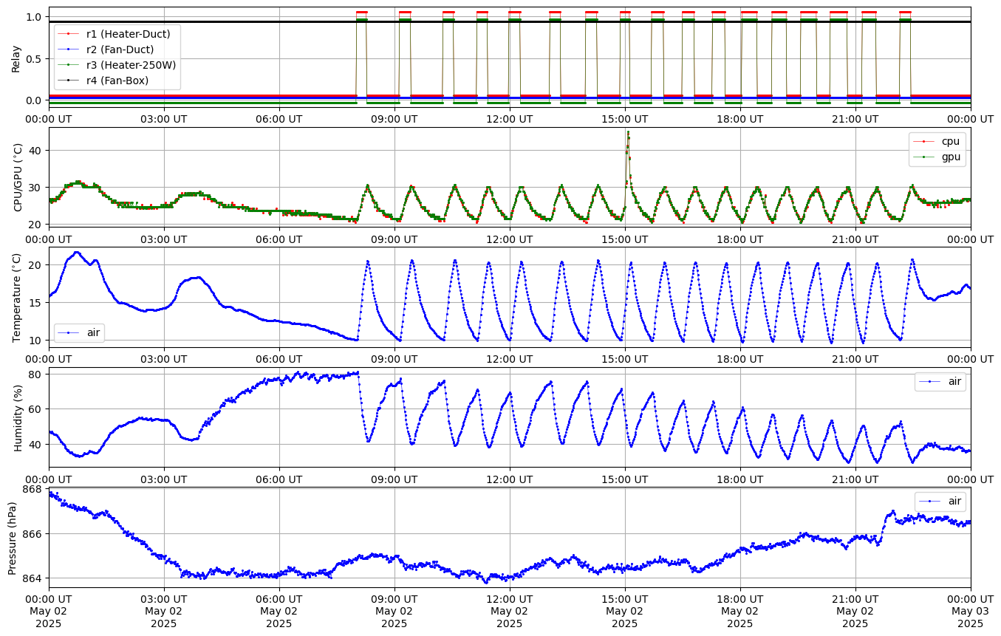This screenshot has height=636, width=1001.
Task: Click the 864 tick on Pressure axis
Action: [x=33, y=578]
